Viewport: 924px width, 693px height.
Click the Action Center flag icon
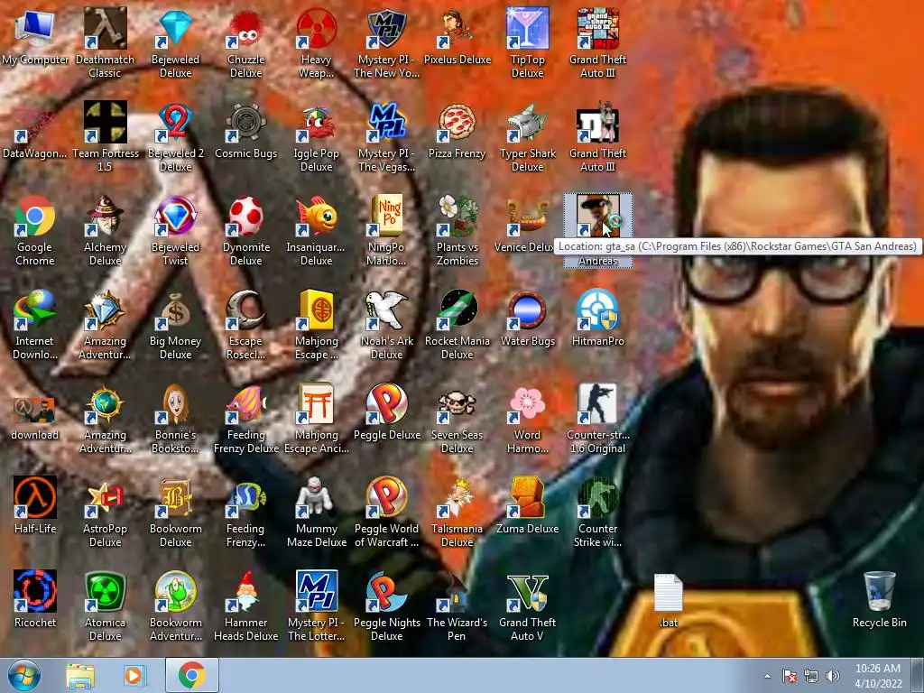(790, 676)
